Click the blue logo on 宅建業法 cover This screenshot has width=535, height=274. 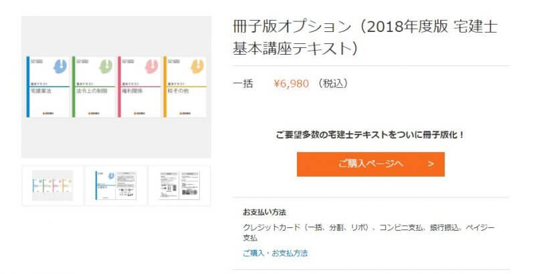[60, 66]
